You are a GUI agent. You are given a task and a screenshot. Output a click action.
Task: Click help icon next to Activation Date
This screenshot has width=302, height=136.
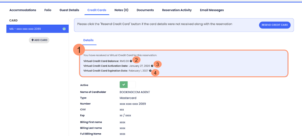point(152,66)
